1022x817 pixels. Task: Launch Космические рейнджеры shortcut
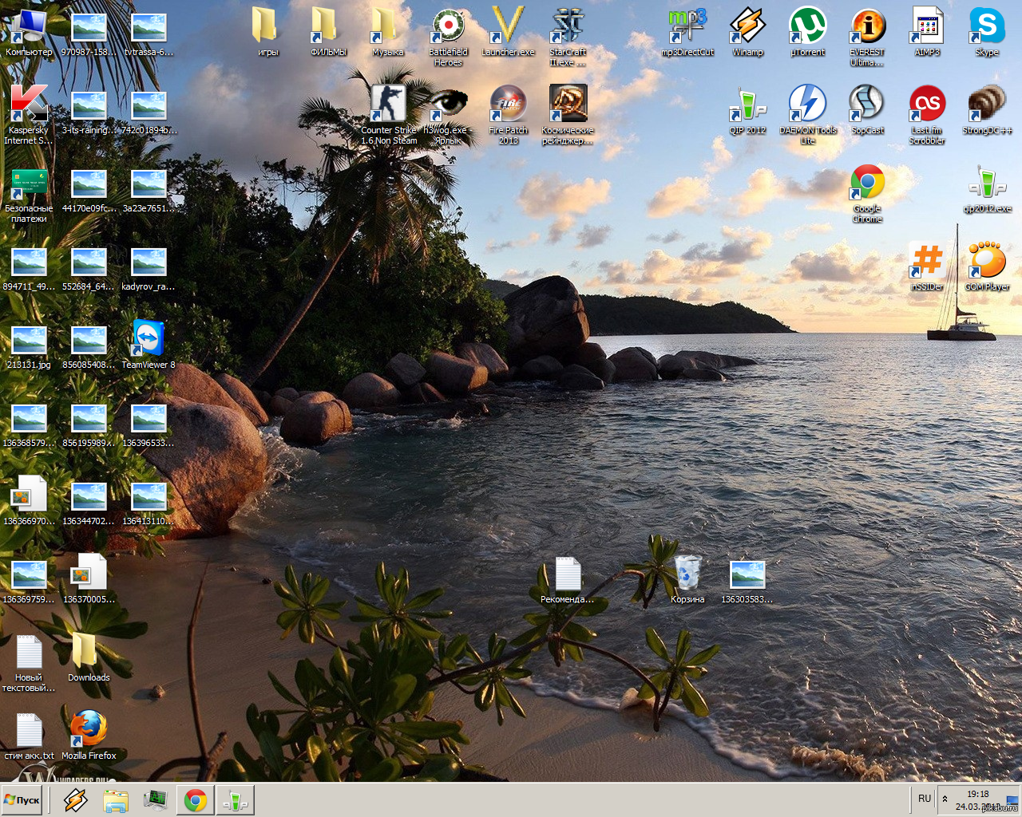click(x=568, y=115)
